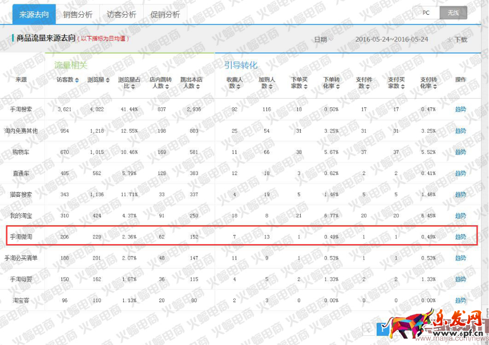The height and width of the screenshot is (345, 489).
Task: Open 趋势 link for 我的淘宝 row
Action: pyautogui.click(x=460, y=216)
